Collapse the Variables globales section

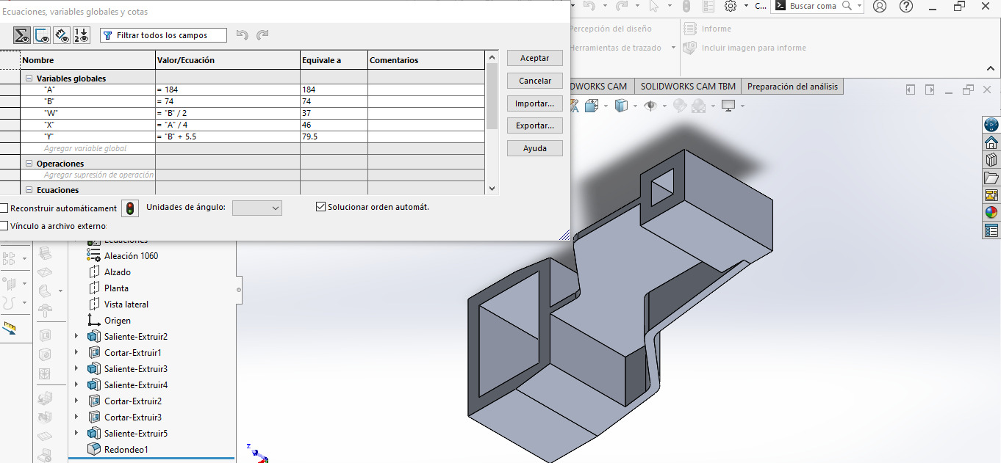coord(29,79)
